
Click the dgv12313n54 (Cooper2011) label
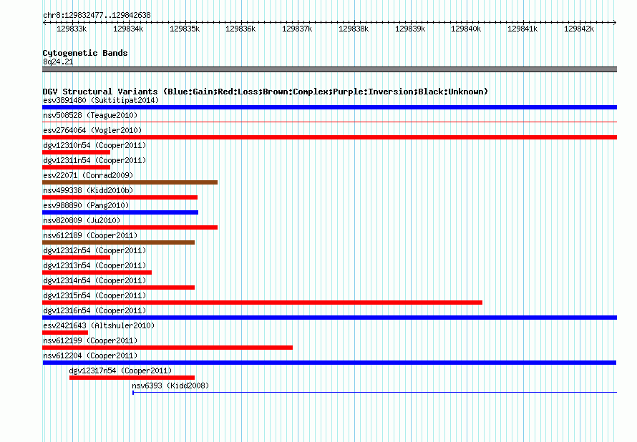[94, 265]
